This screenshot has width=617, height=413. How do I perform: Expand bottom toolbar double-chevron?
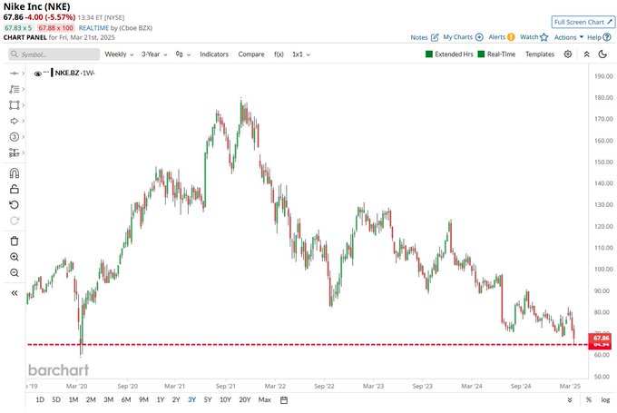point(570,400)
